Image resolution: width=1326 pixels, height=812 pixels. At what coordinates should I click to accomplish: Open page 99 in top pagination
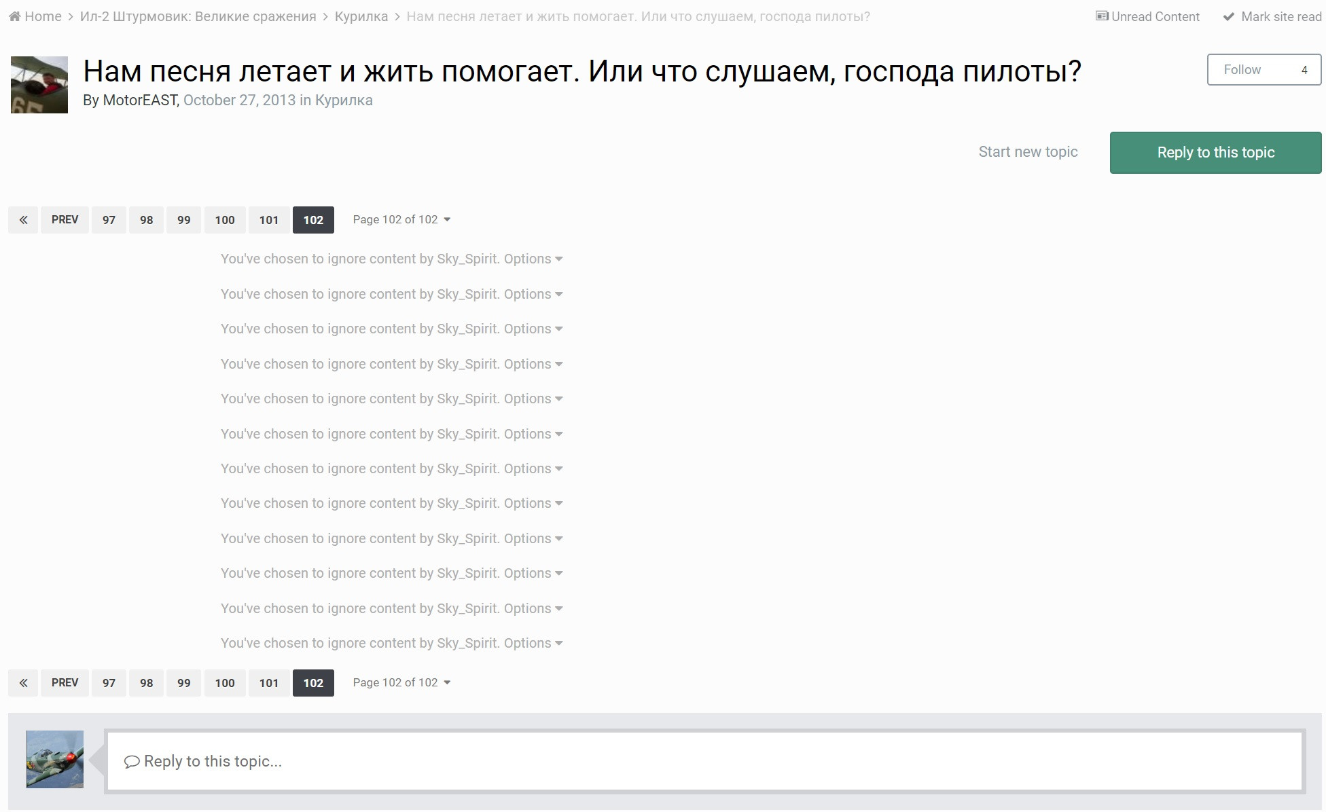point(183,220)
